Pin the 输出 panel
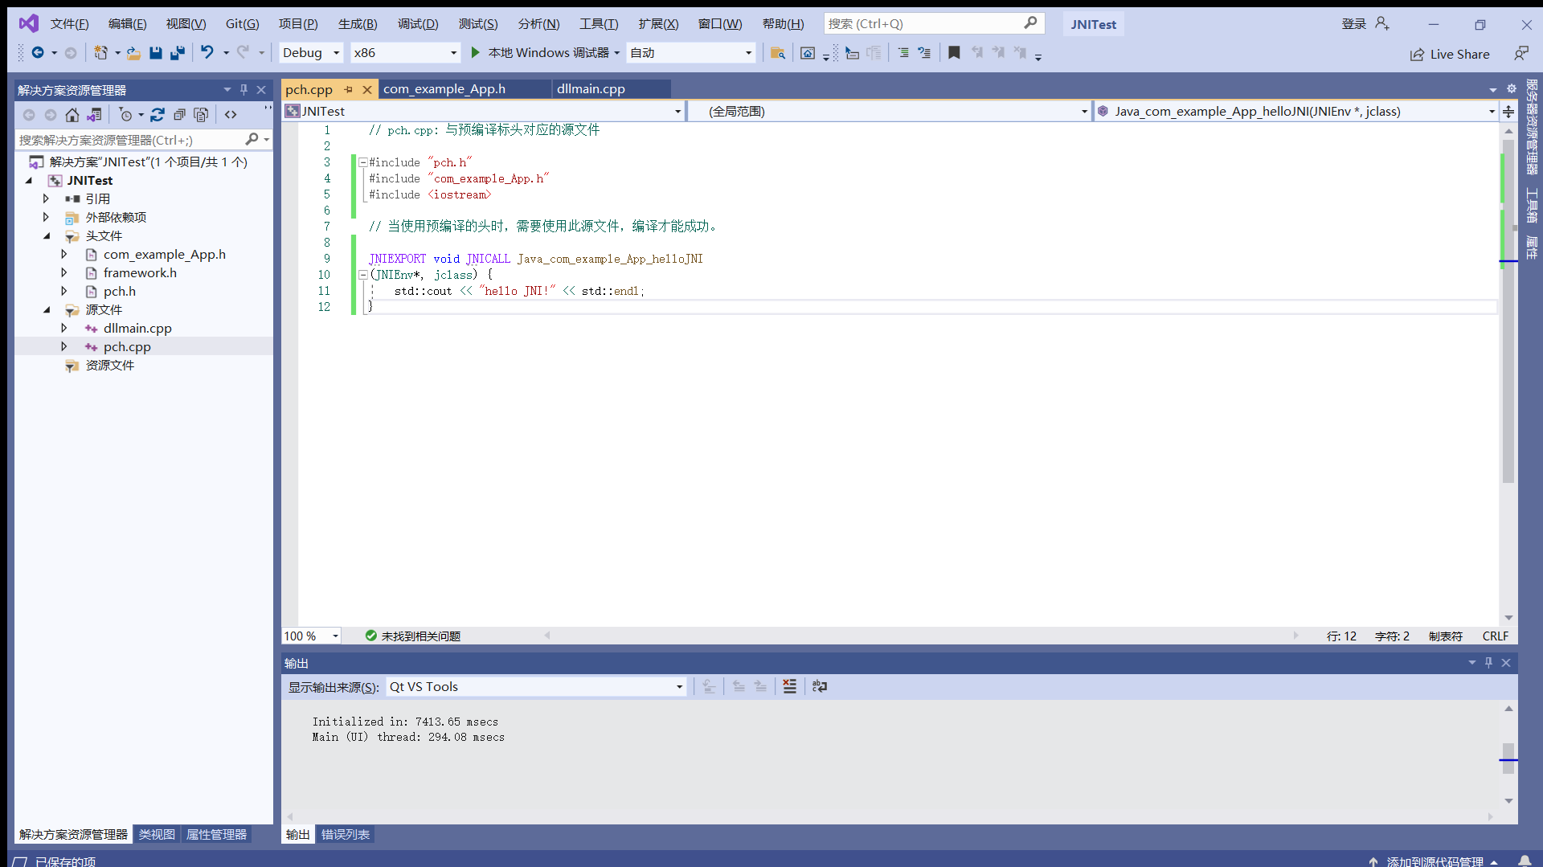Viewport: 1543px width, 867px height. (1489, 662)
